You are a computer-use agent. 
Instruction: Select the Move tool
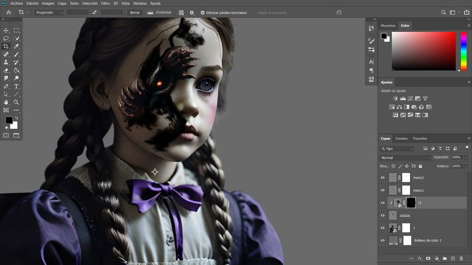click(x=6, y=30)
